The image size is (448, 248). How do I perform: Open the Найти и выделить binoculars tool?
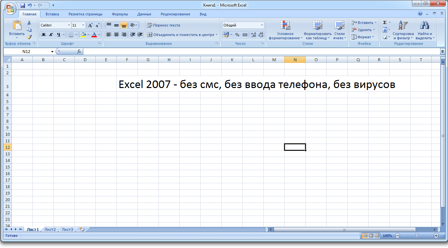[425, 30]
